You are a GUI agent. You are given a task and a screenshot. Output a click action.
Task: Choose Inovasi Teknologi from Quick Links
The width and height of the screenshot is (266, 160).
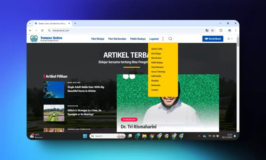pyautogui.click(x=158, y=72)
